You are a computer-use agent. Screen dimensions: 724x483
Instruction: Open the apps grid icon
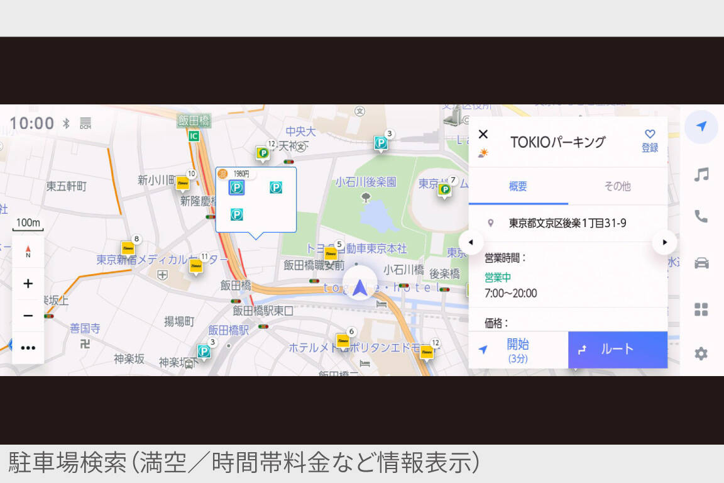pos(701,309)
